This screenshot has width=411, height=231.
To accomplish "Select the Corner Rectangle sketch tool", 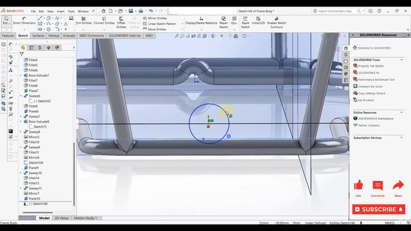I will (x=40, y=24).
